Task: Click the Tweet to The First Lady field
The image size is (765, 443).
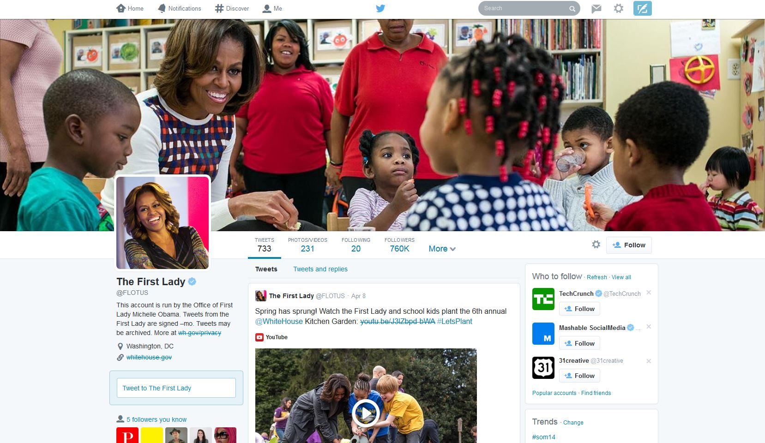Action: point(176,388)
